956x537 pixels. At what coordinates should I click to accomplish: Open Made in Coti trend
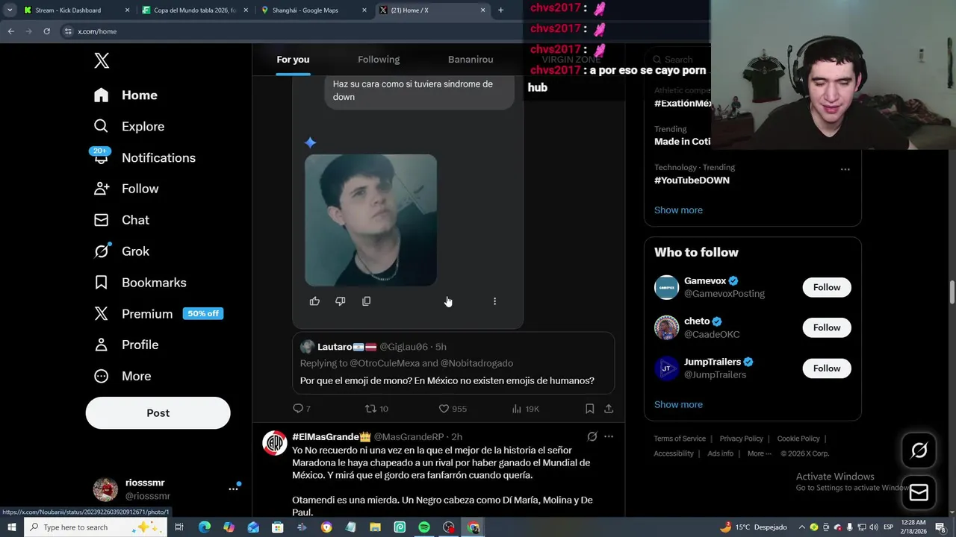click(x=682, y=142)
